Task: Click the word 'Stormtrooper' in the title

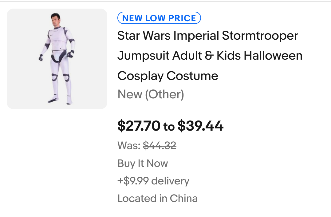Action: (260, 36)
